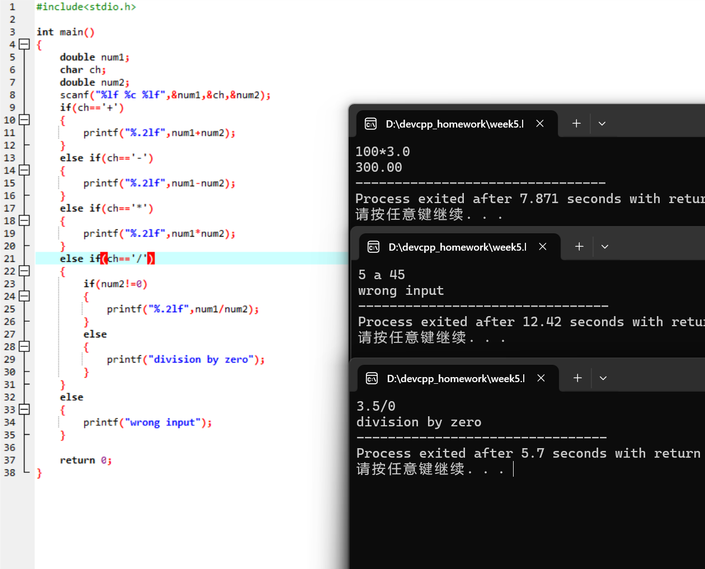Screen dimensions: 705x569
Task: Click "Process exited after 5.7 seconds" line
Action: pos(529,453)
